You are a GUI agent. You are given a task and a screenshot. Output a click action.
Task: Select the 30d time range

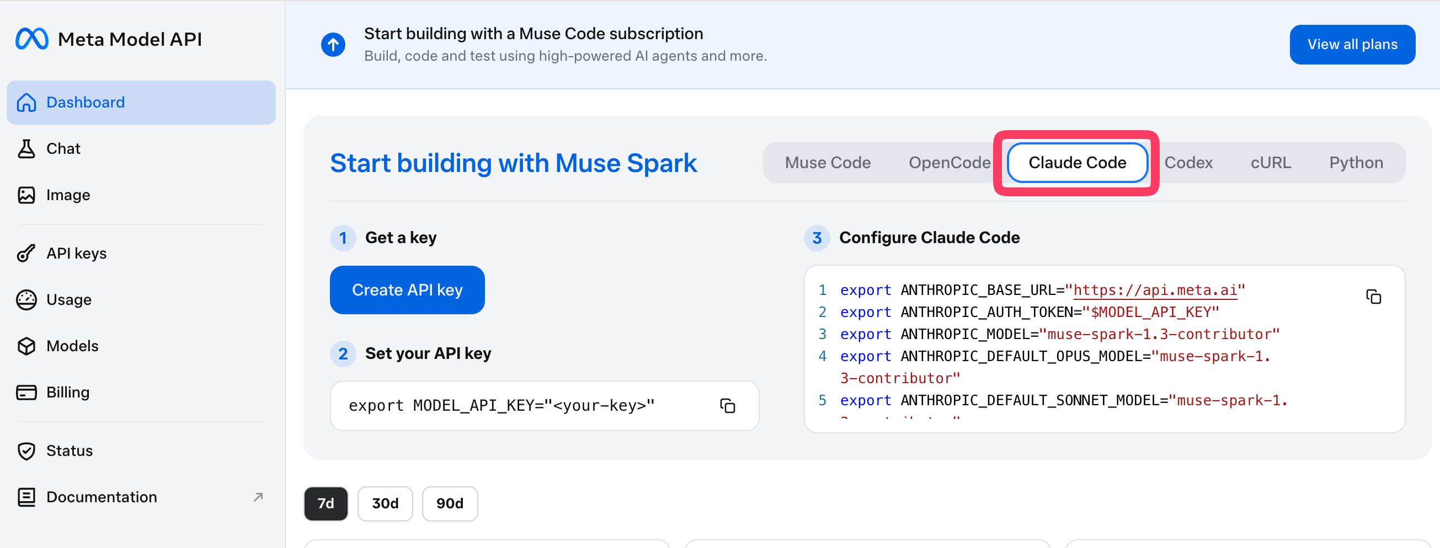[x=385, y=503]
